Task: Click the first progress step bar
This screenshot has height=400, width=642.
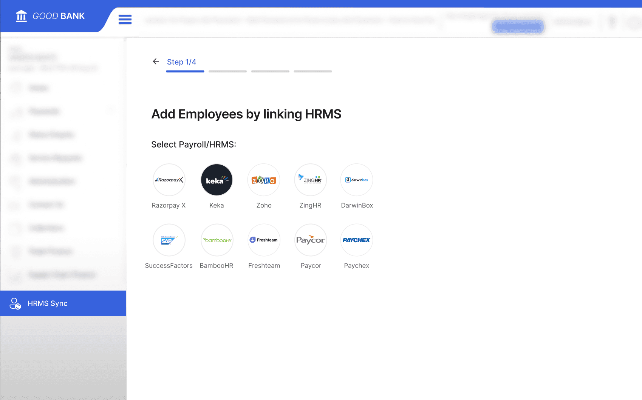Action: point(185,71)
